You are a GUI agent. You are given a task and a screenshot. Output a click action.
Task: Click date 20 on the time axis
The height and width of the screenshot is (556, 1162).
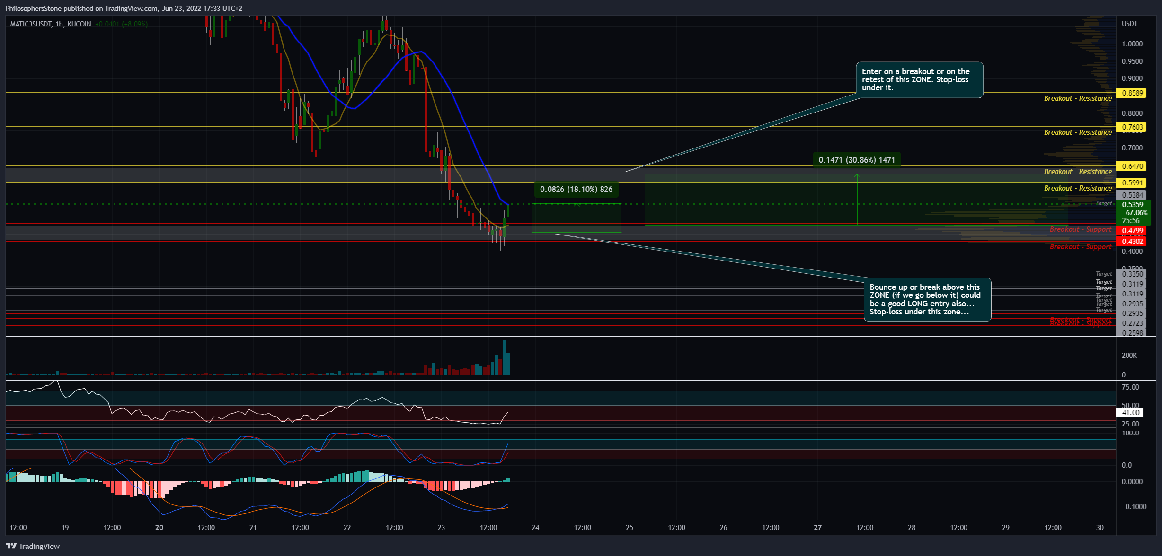159,528
